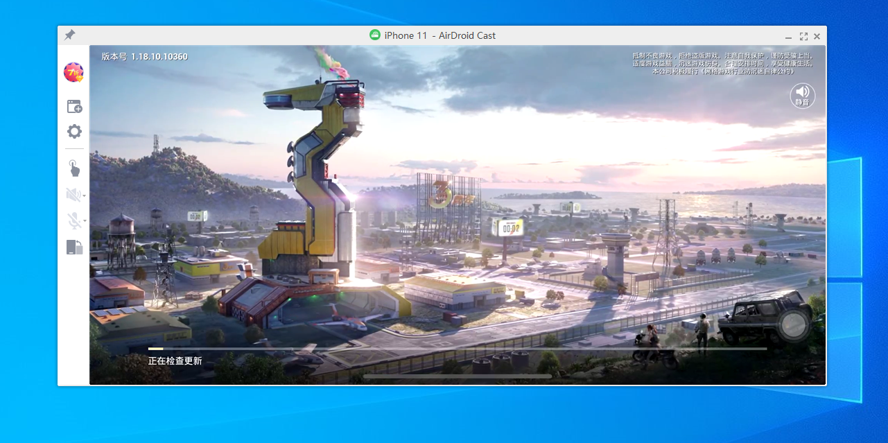Tap the round virtual joystick button
The image size is (888, 443).
point(793,324)
